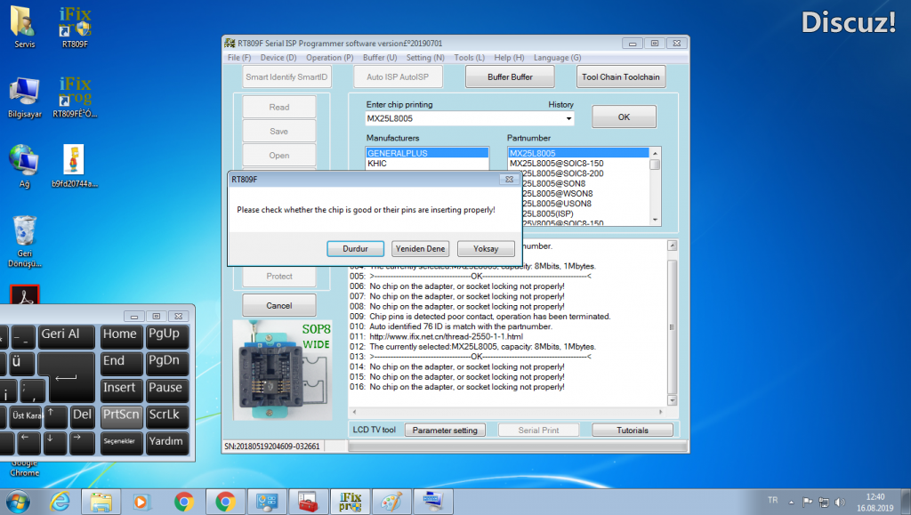Click the Enter chip printing text field

click(463, 118)
